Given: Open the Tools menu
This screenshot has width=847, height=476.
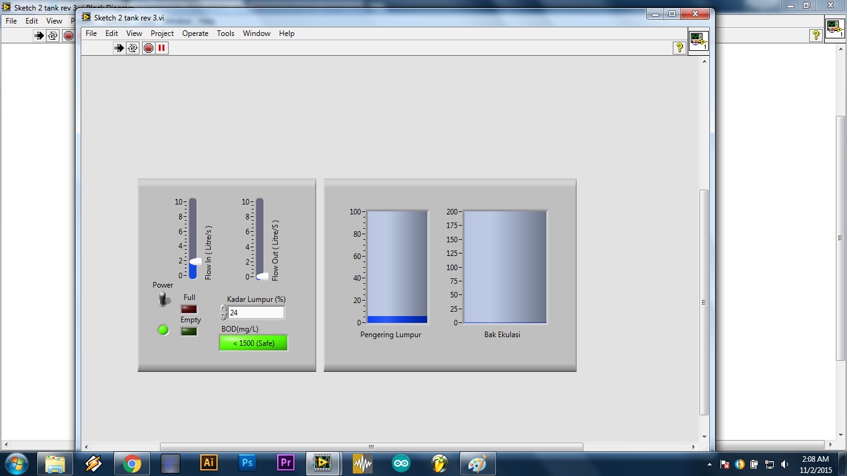Looking at the screenshot, I should click(x=226, y=33).
